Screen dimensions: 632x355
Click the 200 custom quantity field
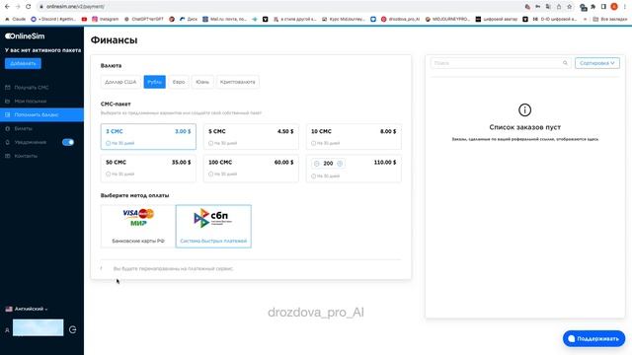click(328, 164)
